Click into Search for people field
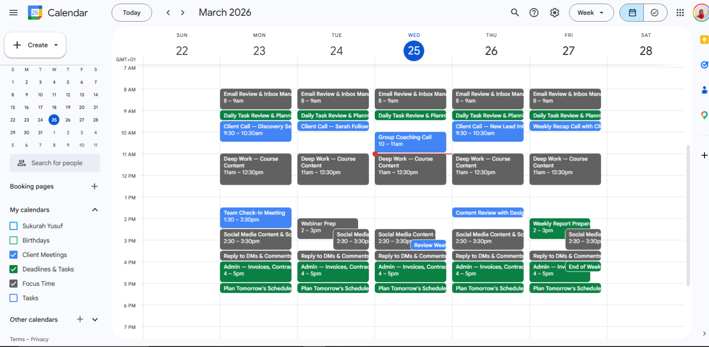This screenshot has height=347, width=709. (55, 163)
